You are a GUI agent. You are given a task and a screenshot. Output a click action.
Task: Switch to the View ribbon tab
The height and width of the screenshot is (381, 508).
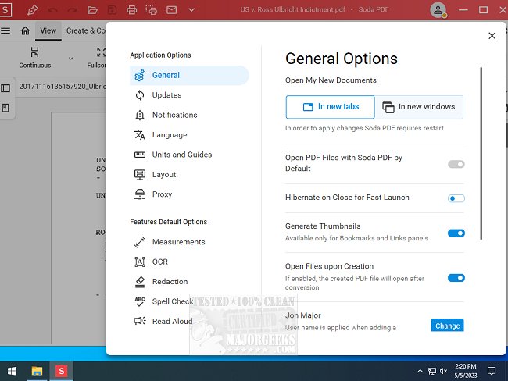click(48, 30)
